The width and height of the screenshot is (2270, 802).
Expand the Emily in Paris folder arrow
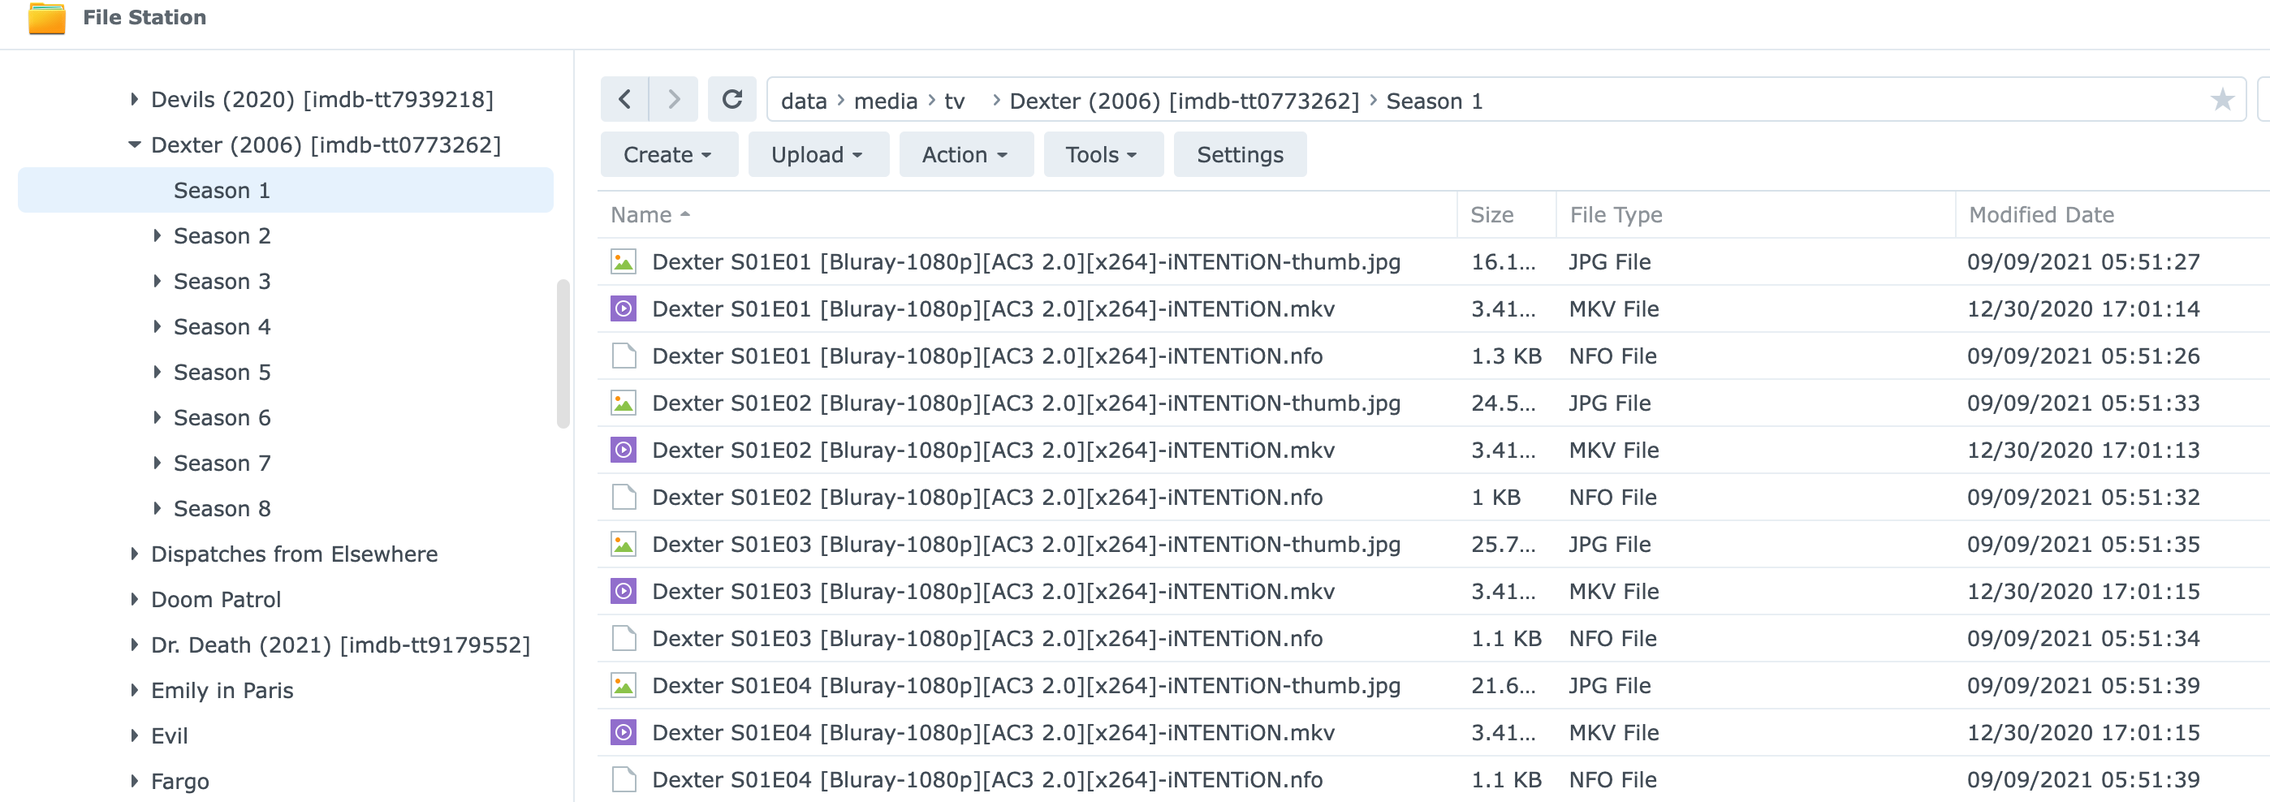(134, 690)
